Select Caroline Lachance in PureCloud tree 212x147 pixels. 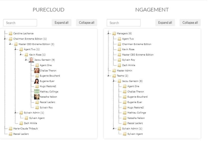(x=23, y=34)
